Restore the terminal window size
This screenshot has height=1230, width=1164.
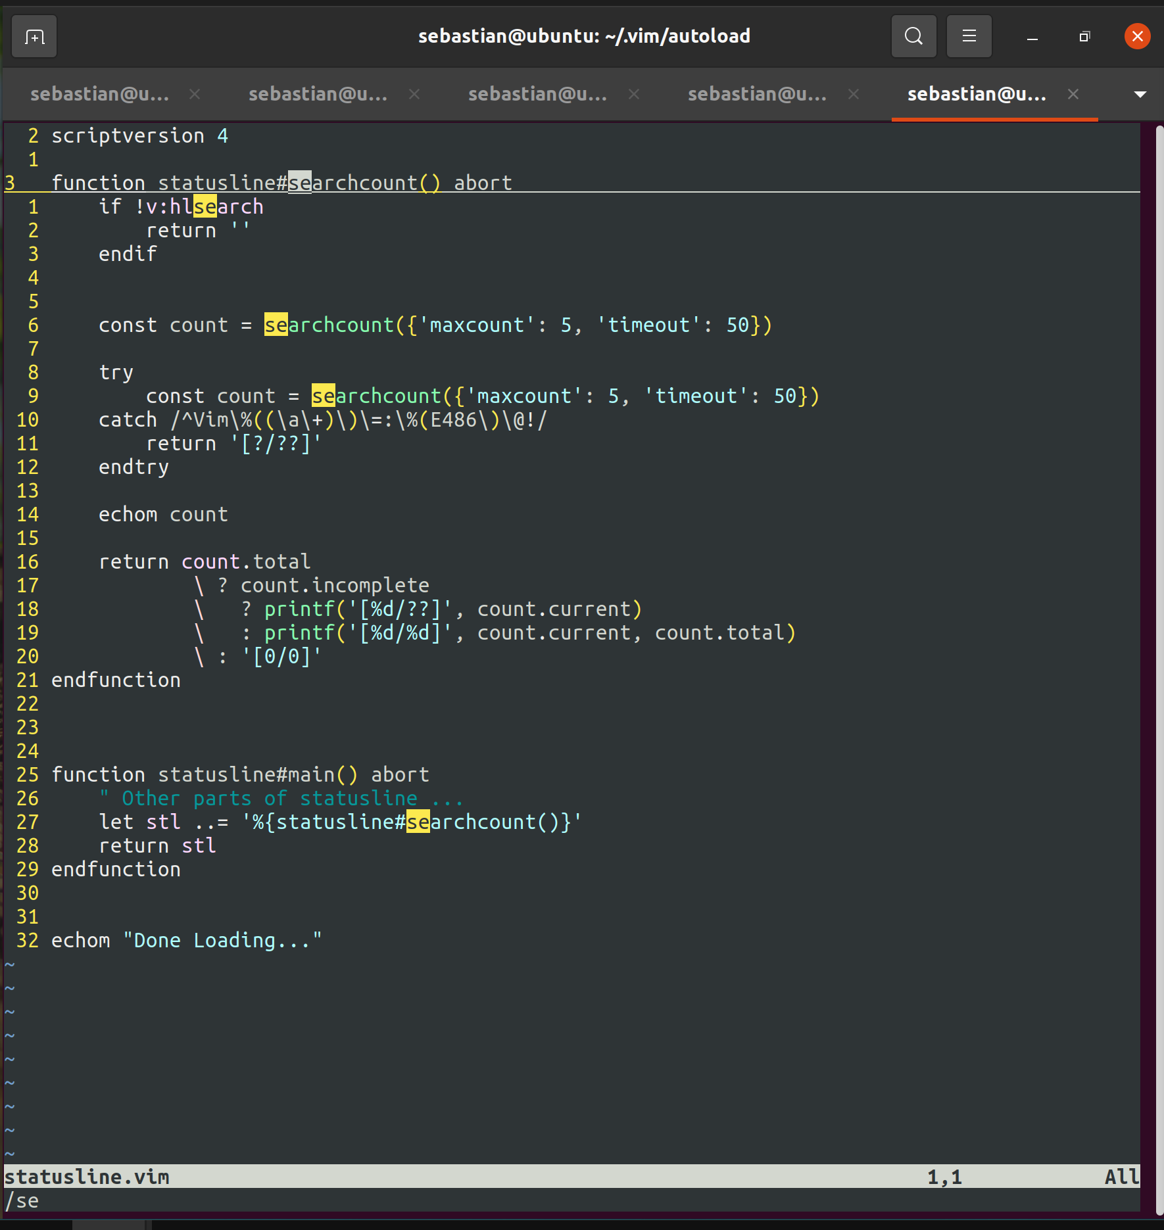click(x=1084, y=37)
